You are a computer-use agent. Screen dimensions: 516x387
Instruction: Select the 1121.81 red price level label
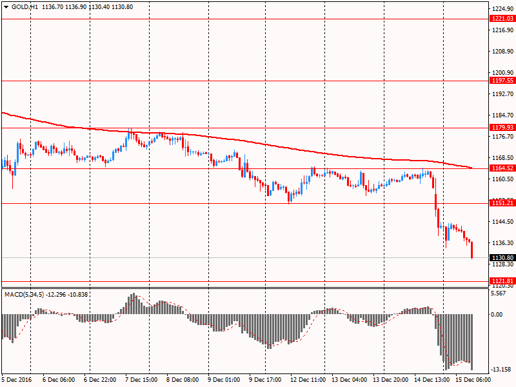(502, 281)
